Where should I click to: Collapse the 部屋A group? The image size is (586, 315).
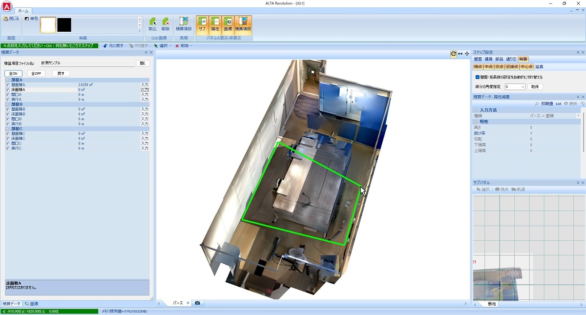[x=8, y=80]
